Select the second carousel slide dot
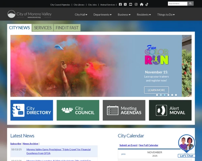This screenshot has width=202, height=161. 161,95
